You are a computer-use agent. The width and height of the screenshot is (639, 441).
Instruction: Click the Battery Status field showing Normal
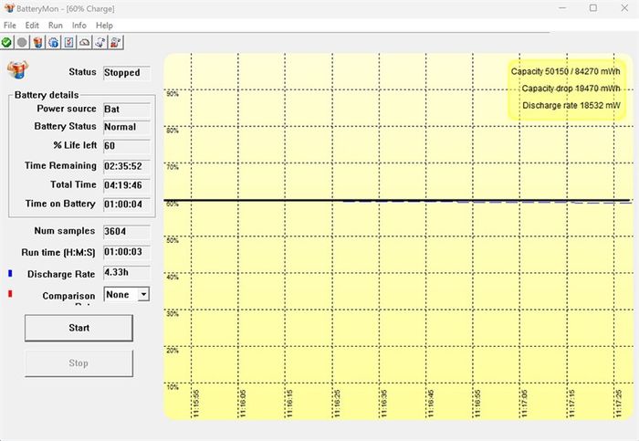coord(127,127)
